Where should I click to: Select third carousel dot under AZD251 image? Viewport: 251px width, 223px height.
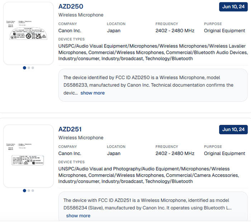[33, 191]
